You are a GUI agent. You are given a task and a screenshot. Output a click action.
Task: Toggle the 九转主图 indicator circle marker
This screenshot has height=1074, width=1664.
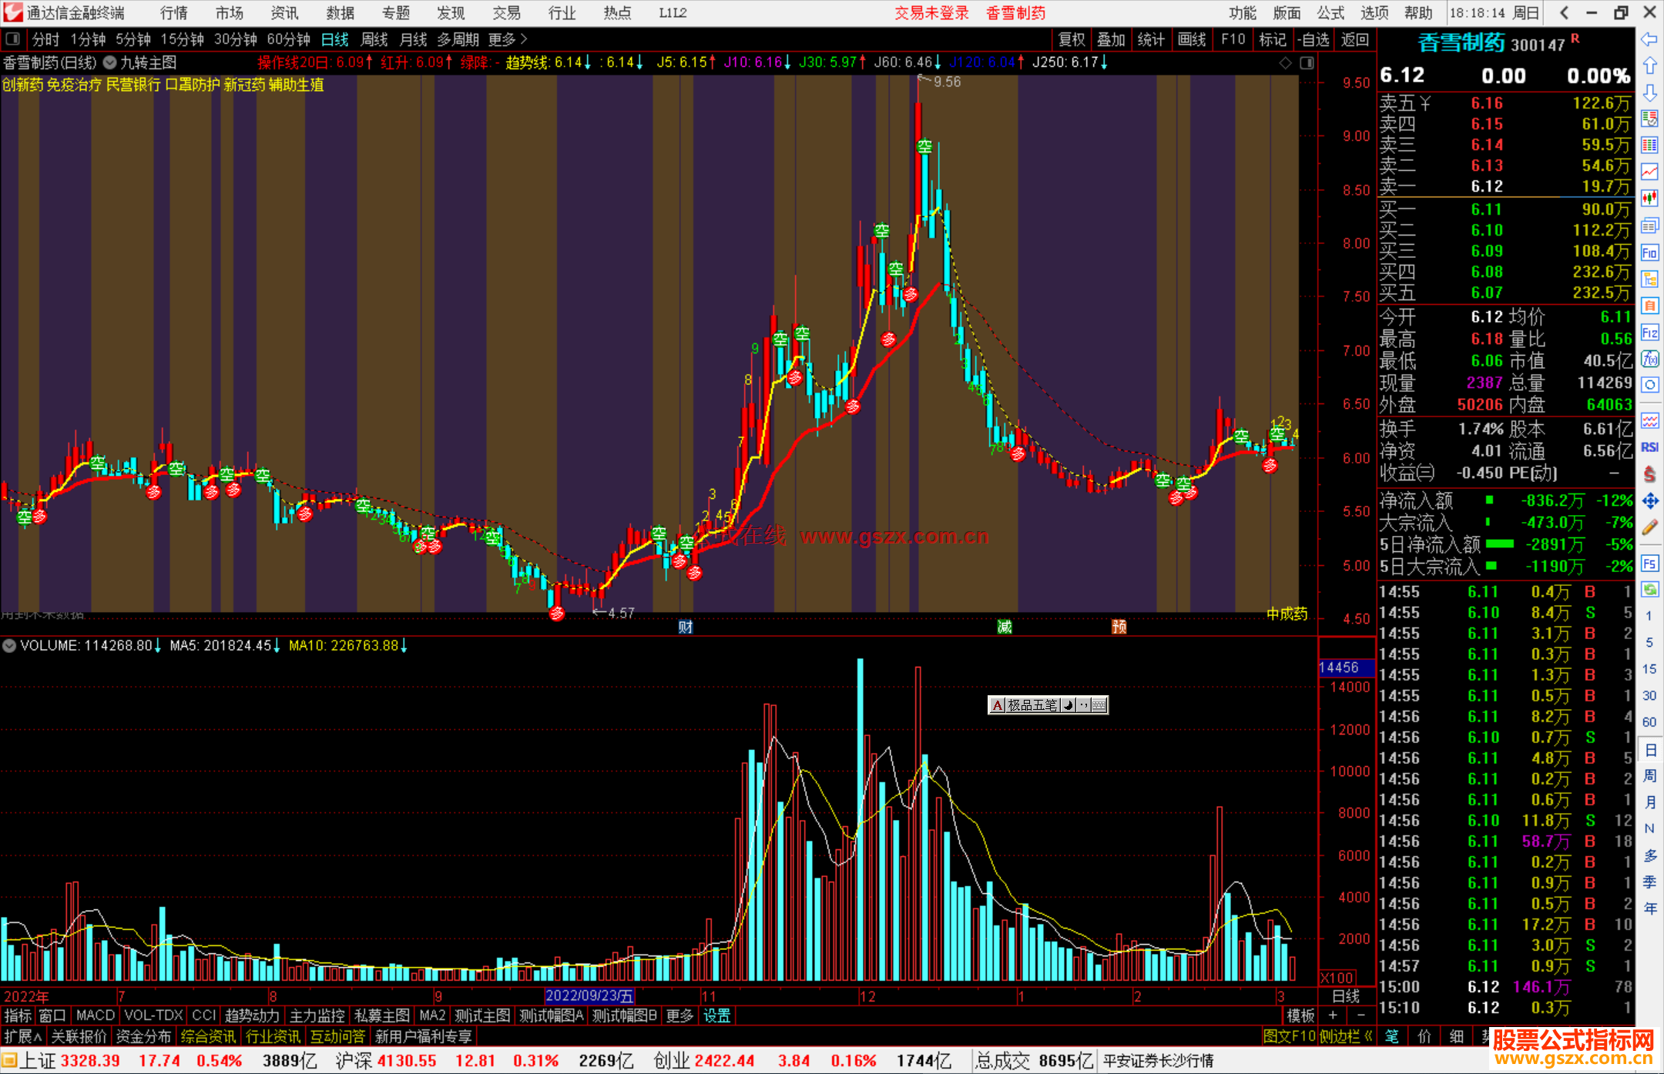tap(110, 62)
